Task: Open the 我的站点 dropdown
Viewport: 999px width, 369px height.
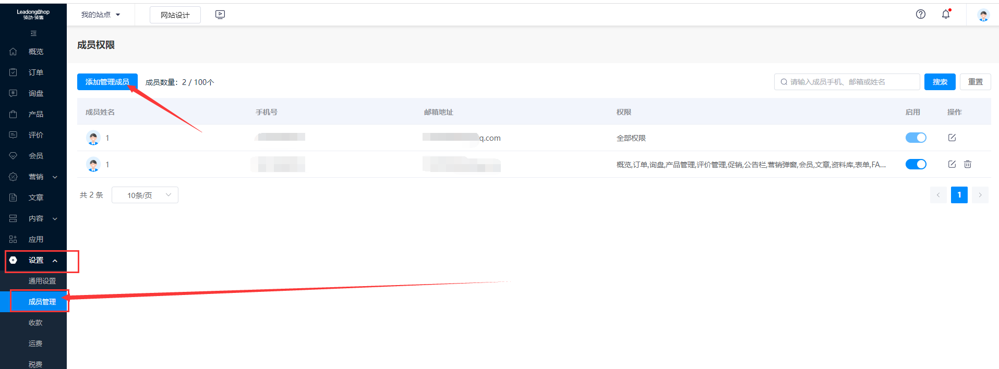Action: pos(101,15)
